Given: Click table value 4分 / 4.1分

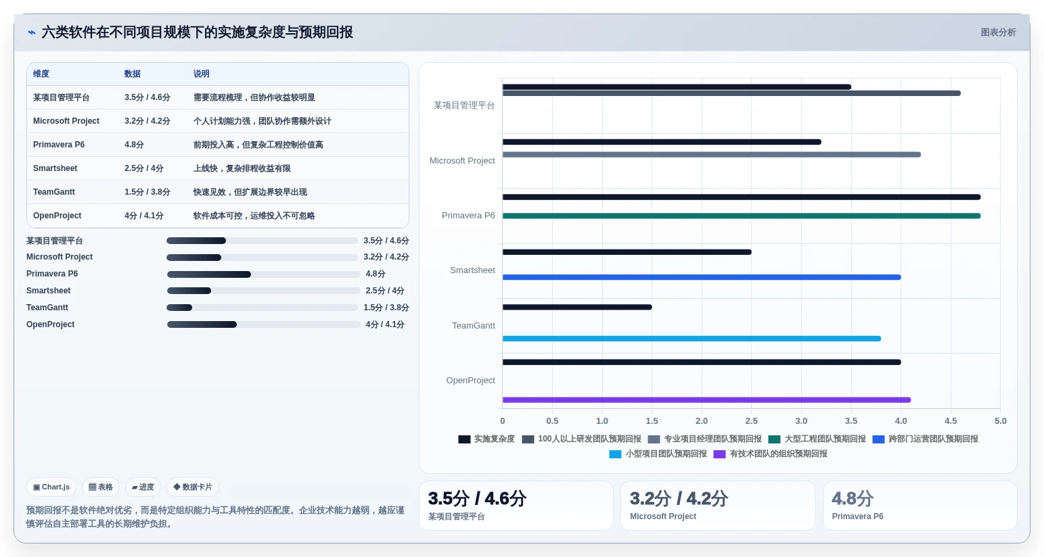Looking at the screenshot, I should (x=144, y=216).
